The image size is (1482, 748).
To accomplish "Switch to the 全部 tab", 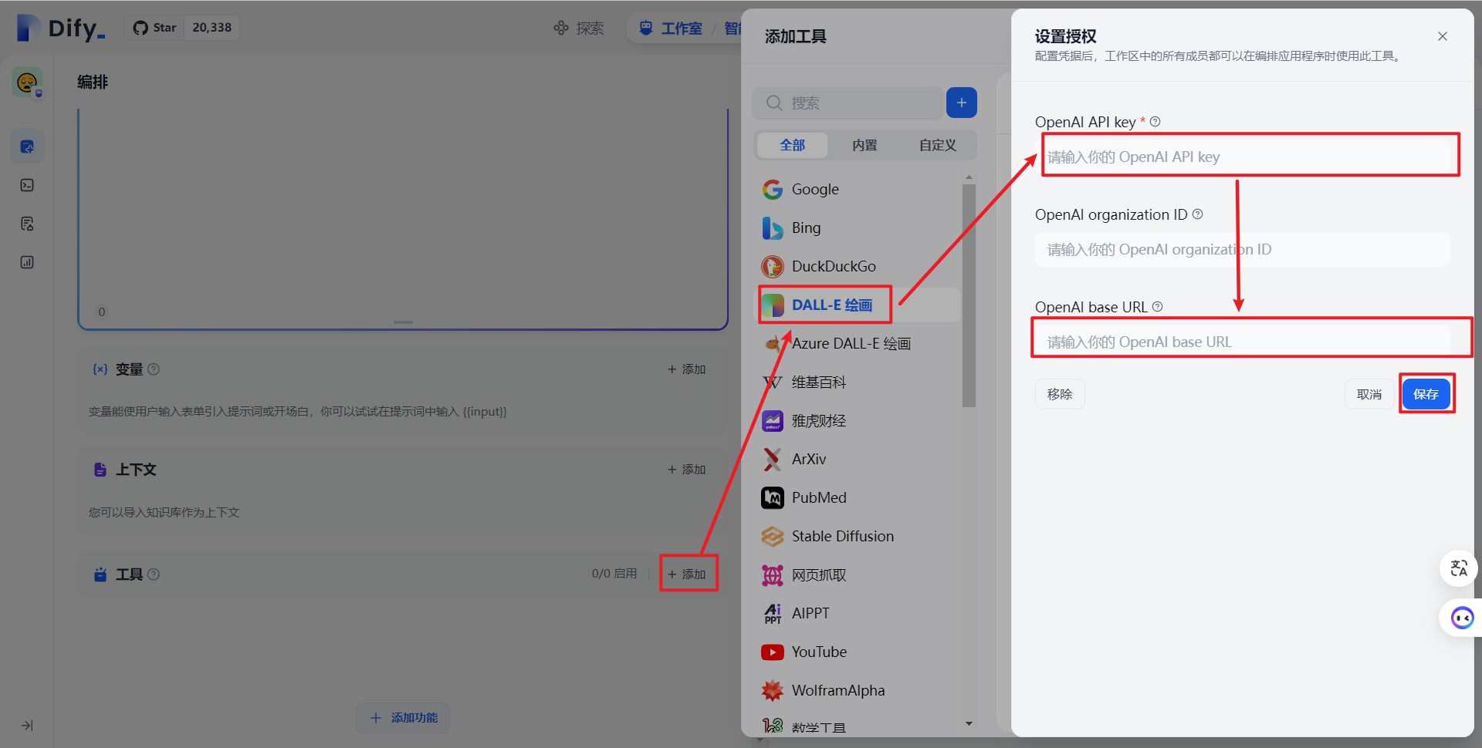I will pyautogui.click(x=793, y=145).
